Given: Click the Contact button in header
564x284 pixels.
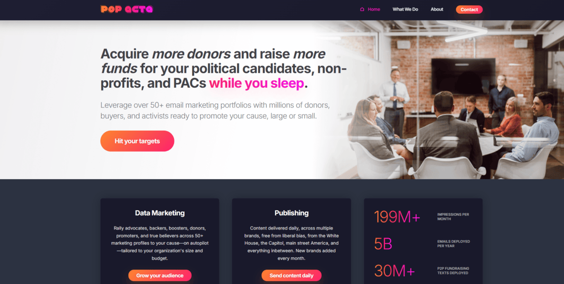Looking at the screenshot, I should [x=469, y=10].
